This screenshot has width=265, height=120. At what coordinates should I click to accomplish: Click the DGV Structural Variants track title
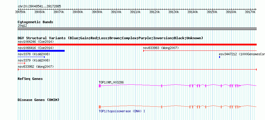(x=110, y=38)
